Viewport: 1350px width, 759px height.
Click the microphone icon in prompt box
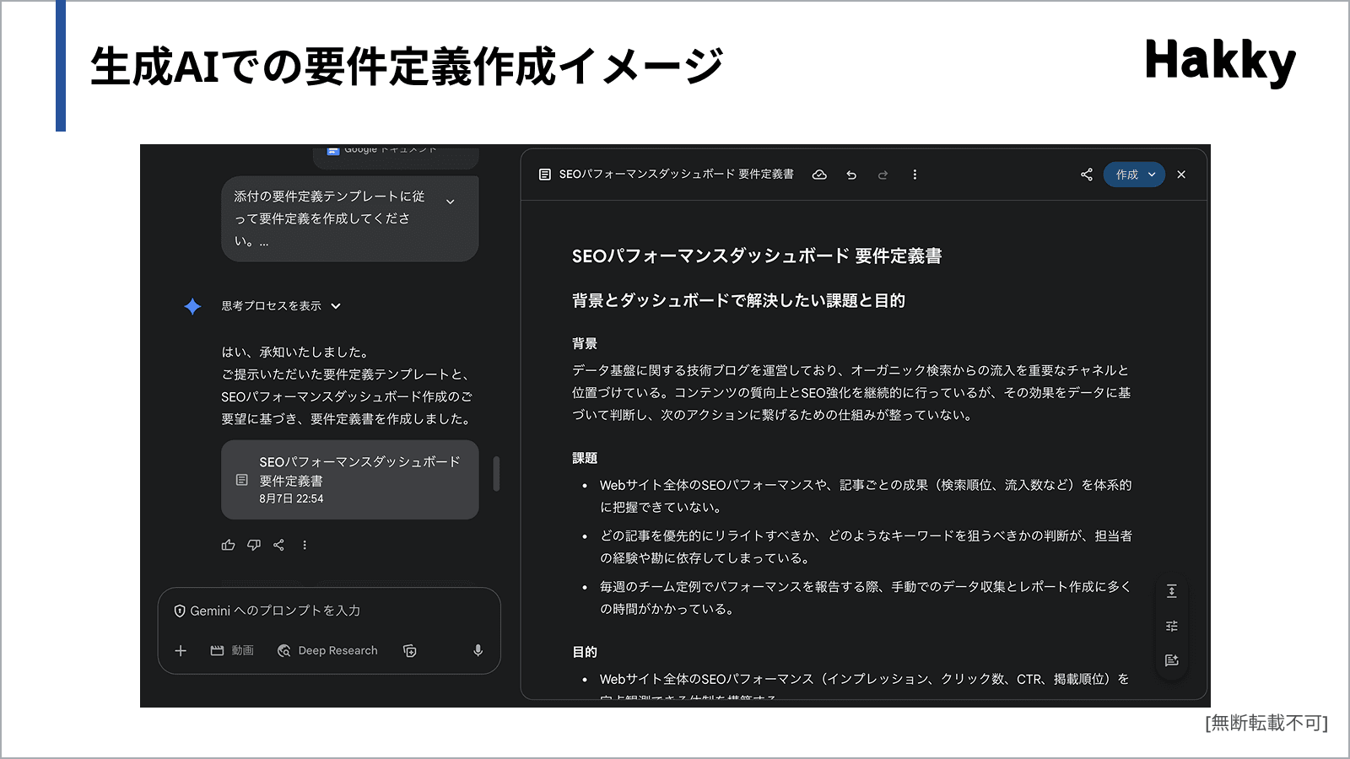tap(478, 650)
